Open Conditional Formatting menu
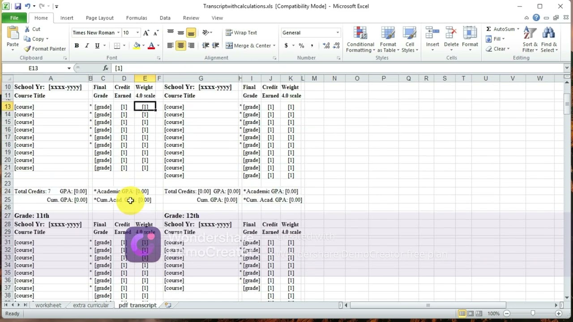The image size is (573, 322). (x=360, y=39)
